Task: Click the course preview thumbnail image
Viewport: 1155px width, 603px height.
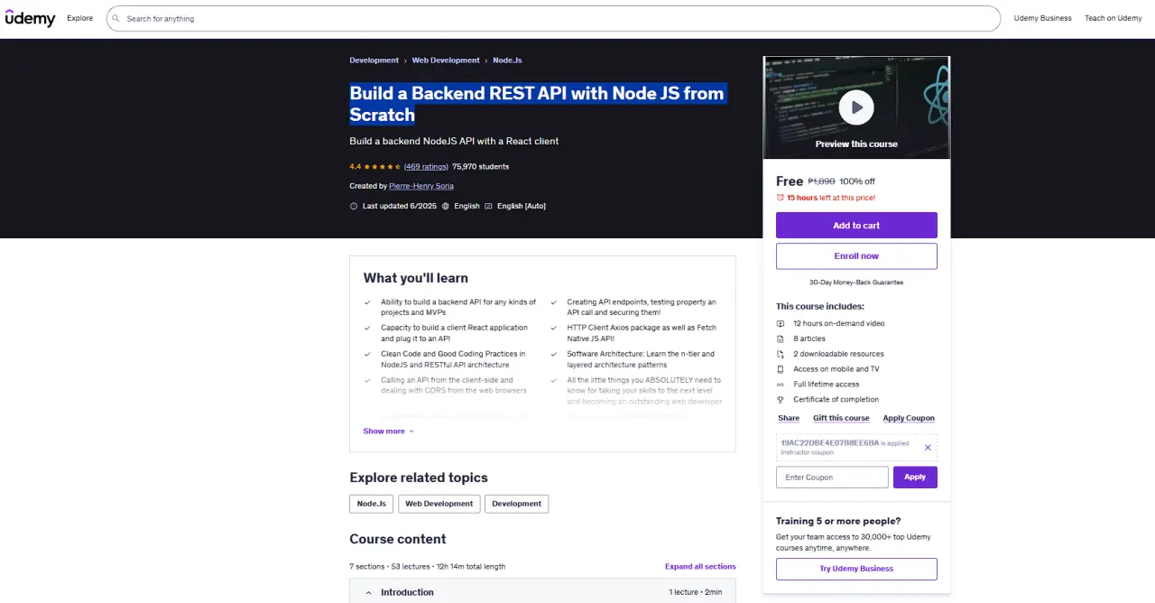Action: 856,107
